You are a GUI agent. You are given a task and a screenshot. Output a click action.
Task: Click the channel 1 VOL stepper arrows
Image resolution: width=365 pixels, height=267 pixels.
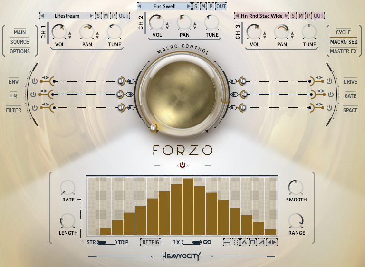[x=70, y=35]
